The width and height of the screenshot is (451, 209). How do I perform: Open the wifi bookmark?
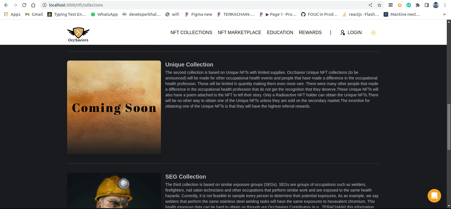click(172, 14)
